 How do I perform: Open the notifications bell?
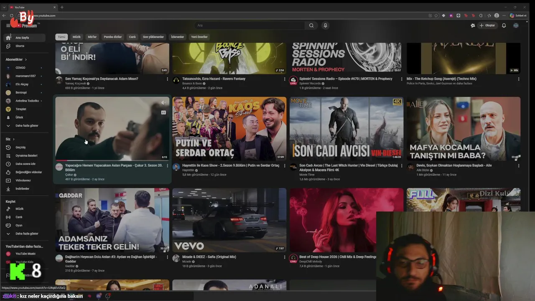click(504, 26)
